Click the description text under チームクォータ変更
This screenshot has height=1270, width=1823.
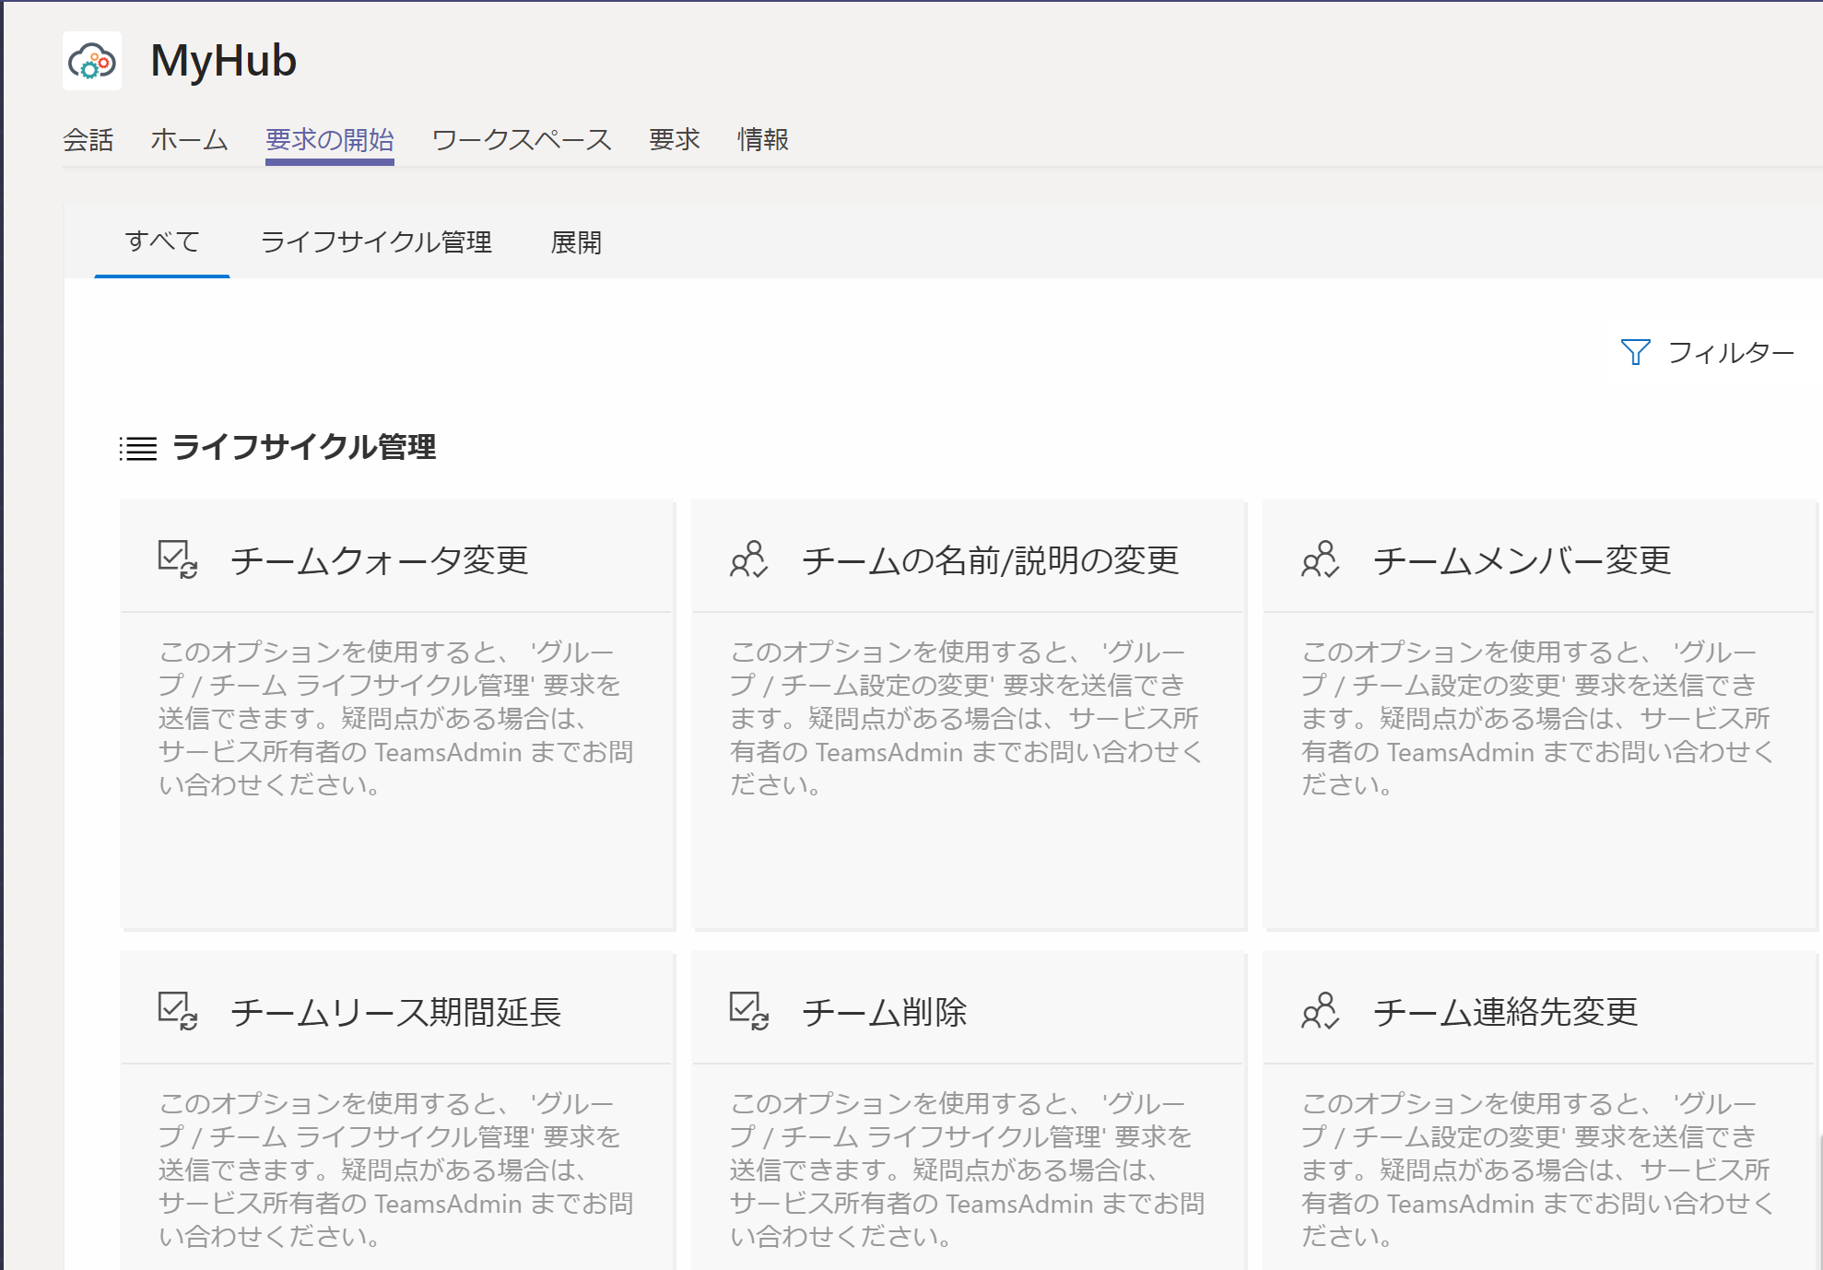click(396, 718)
